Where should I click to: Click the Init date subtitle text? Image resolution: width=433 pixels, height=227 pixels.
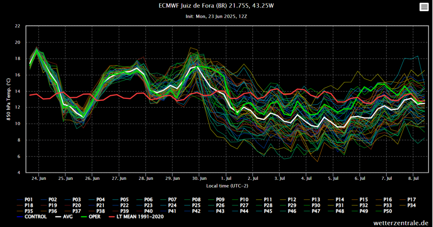pos(216,16)
